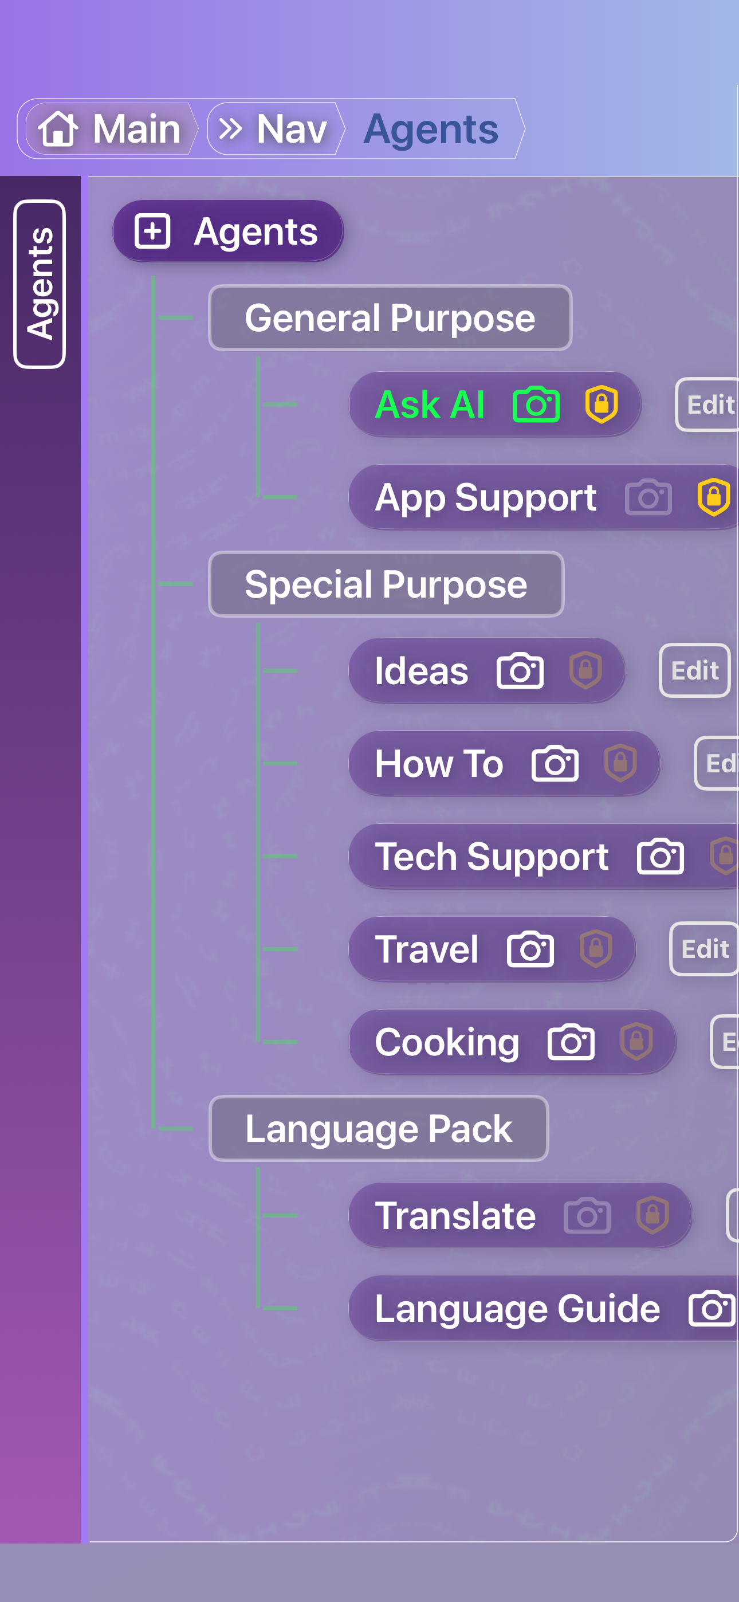739x1602 pixels.
Task: Click the camera icon beside Ideas
Action: point(521,670)
